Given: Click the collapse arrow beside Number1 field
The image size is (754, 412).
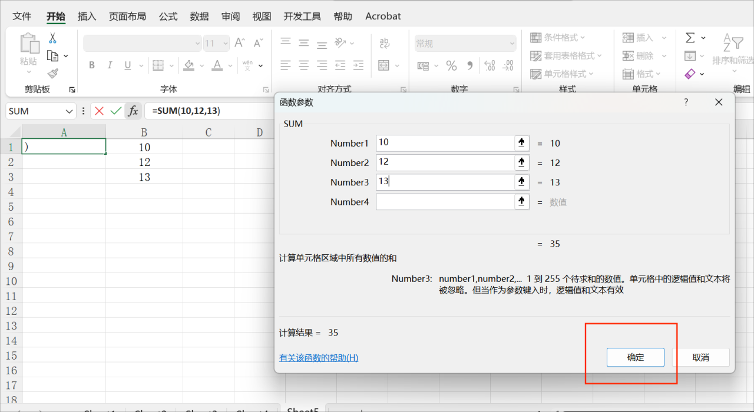Looking at the screenshot, I should click(x=521, y=143).
